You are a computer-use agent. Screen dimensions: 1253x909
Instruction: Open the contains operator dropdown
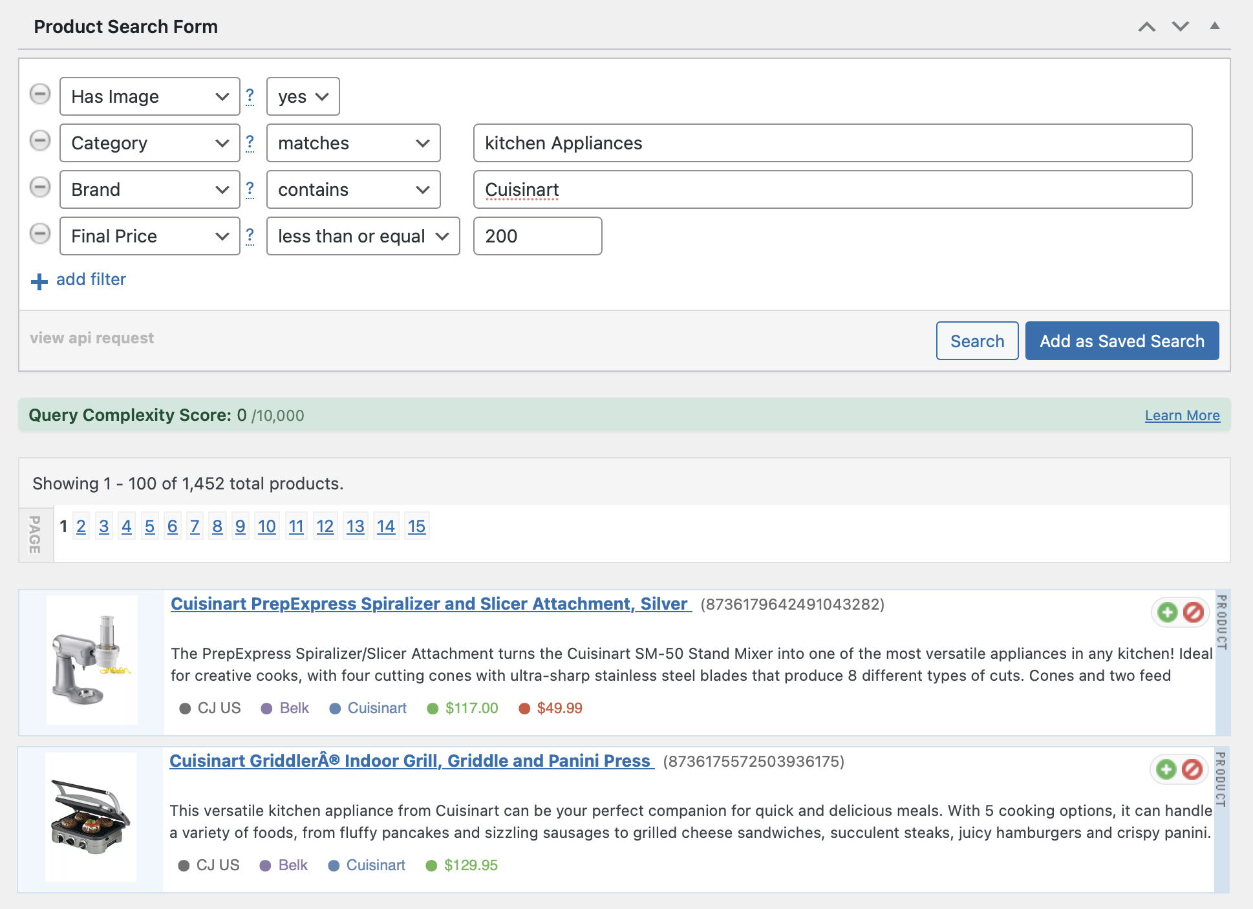click(x=354, y=189)
